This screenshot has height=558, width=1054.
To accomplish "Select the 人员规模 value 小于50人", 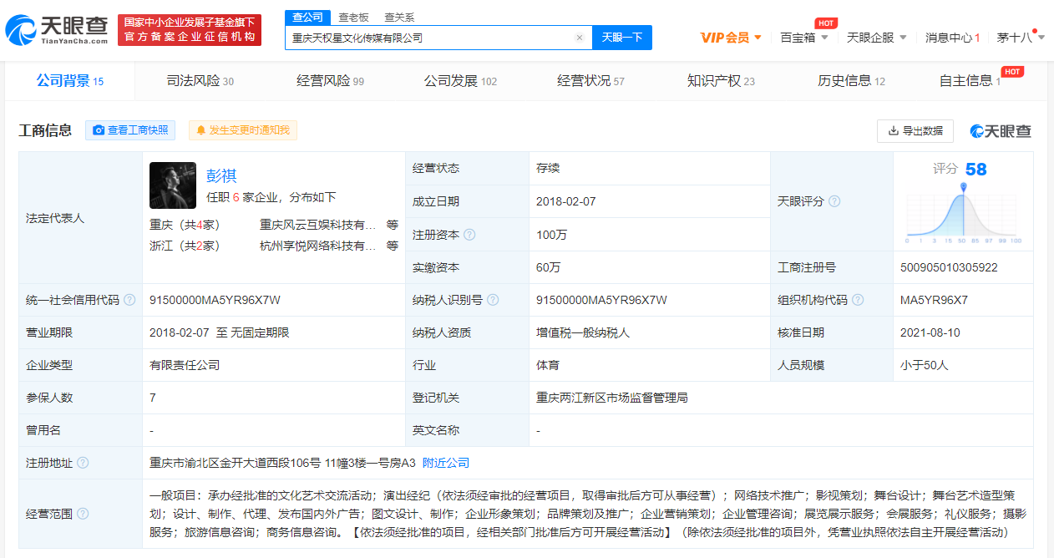I will [924, 365].
